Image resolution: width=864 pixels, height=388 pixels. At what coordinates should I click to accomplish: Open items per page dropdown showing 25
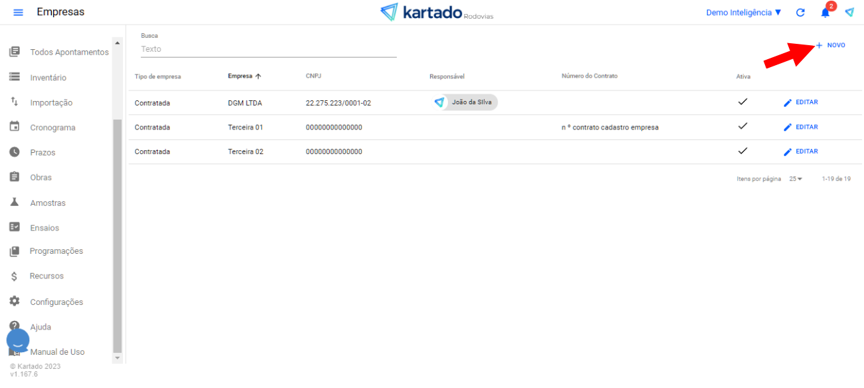click(796, 179)
